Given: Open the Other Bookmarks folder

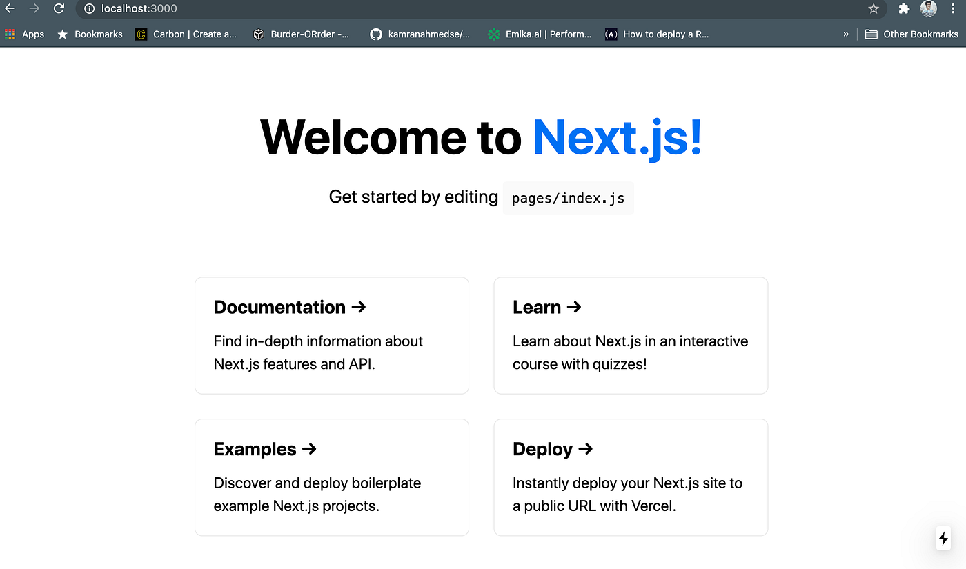Looking at the screenshot, I should click(x=912, y=34).
